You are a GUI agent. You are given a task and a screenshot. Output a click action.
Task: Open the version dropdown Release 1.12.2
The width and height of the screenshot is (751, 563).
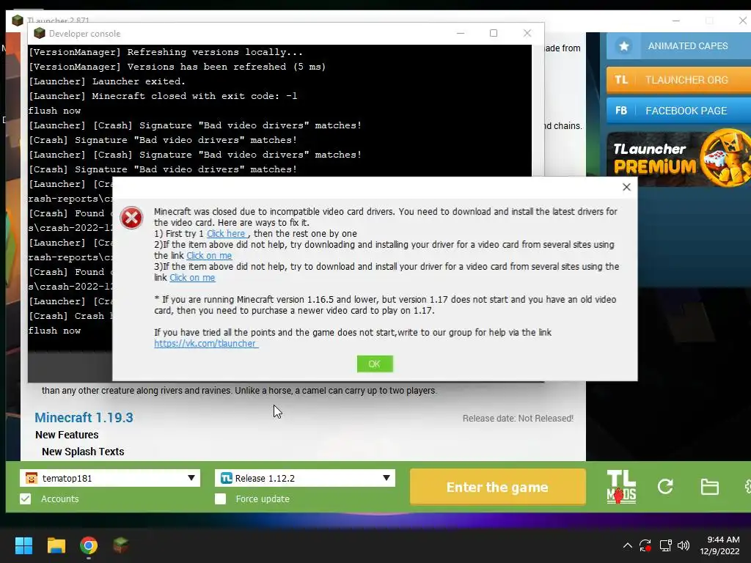305,478
